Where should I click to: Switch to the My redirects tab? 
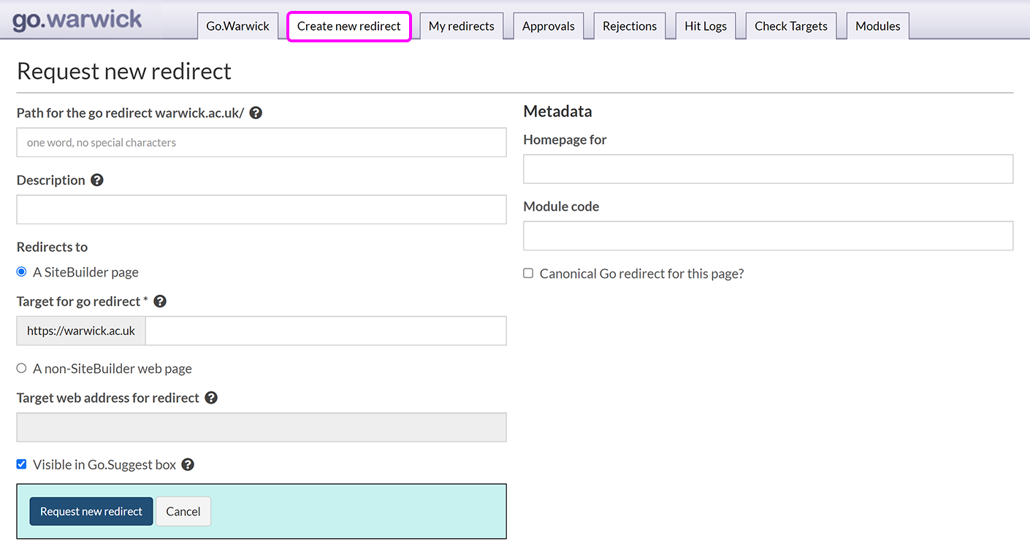[x=461, y=26]
